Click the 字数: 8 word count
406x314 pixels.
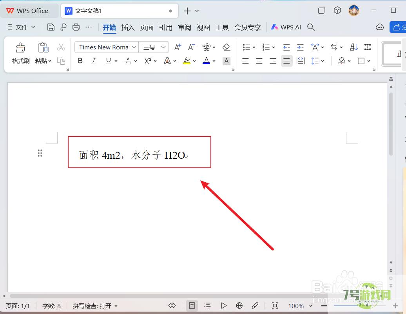[x=51, y=306]
